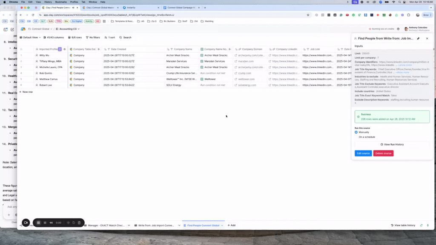Run the Company Table Data column play icon
Screen dimensions: 436x245
pyautogui.click(x=99, y=49)
